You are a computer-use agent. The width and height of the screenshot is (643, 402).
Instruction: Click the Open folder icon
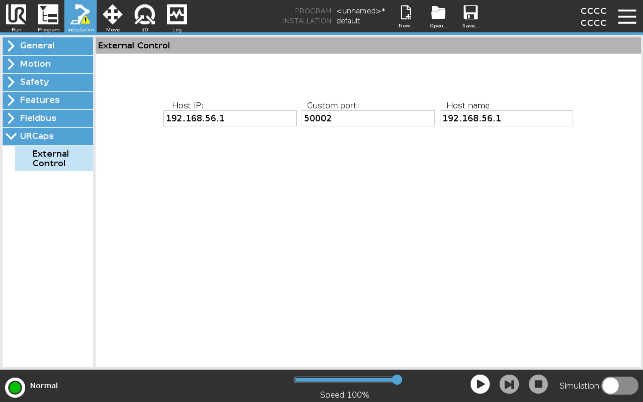(x=438, y=13)
